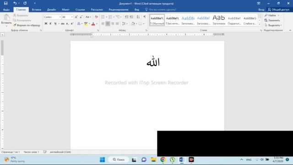The image size is (293, 165).
Task: Increase font size with grow icon
Action: click(x=76, y=17)
